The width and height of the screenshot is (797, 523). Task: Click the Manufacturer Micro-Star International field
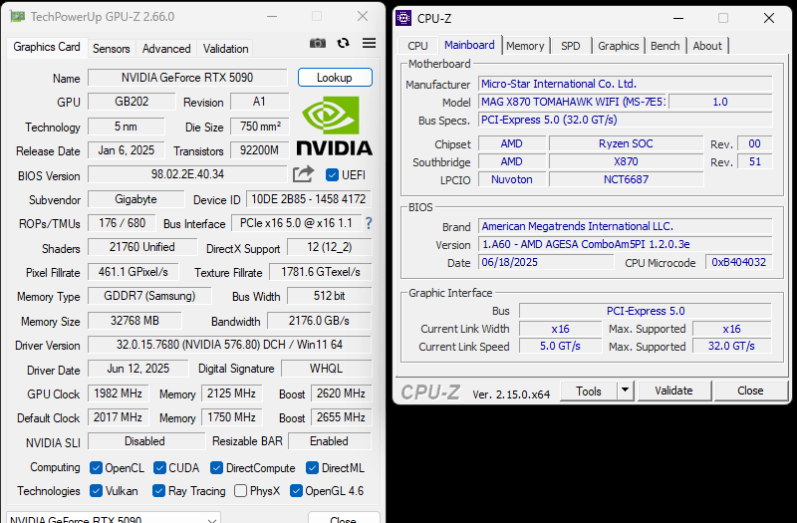(626, 84)
